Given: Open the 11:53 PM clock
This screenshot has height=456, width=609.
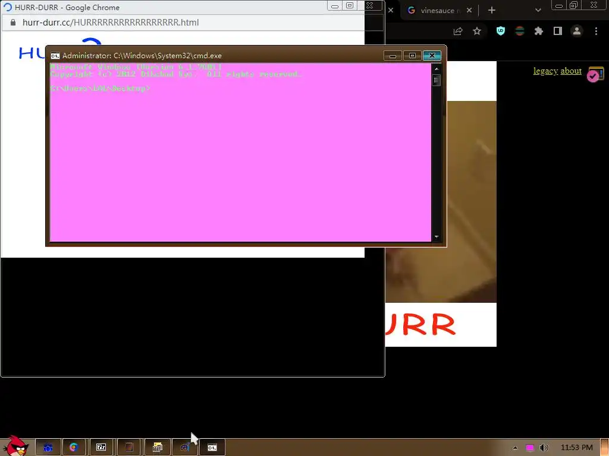Looking at the screenshot, I should 577,448.
